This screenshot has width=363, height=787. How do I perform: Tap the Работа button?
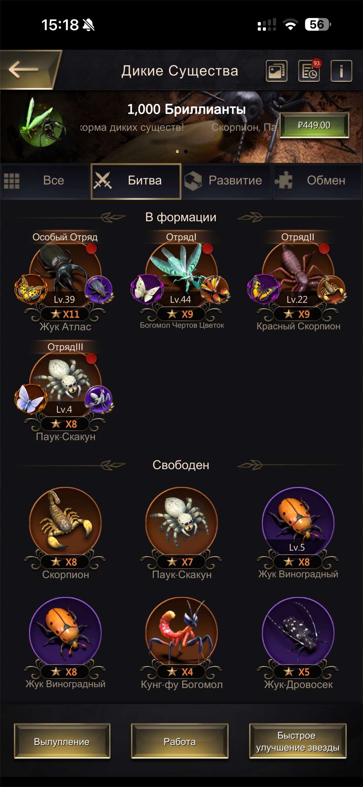pyautogui.click(x=180, y=741)
